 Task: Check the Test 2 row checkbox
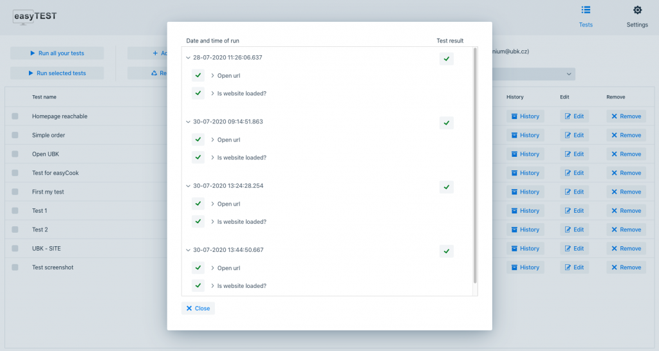pyautogui.click(x=15, y=230)
